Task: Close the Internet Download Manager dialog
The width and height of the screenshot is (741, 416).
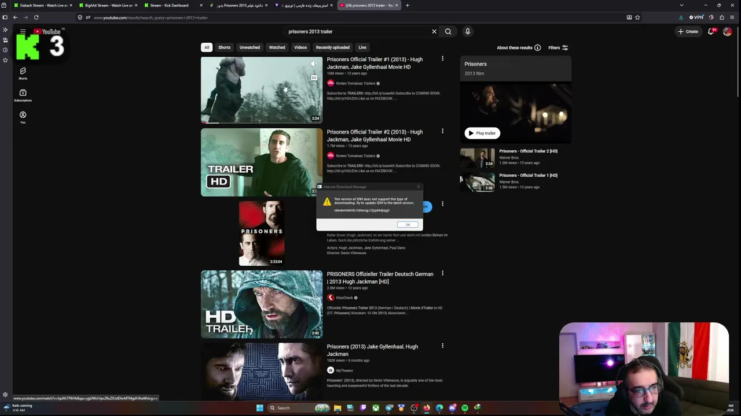Action: [419, 187]
